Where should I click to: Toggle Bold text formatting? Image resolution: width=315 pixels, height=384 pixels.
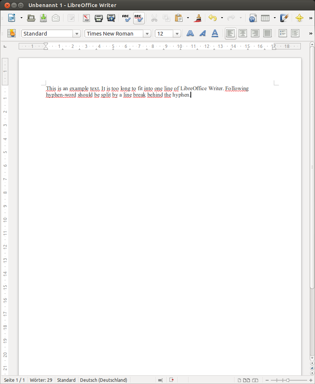[x=190, y=33]
